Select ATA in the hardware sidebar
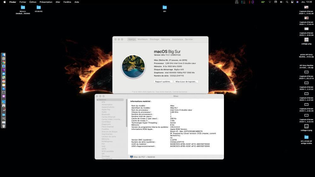315x177 pixels. pyautogui.click(x=103, y=102)
